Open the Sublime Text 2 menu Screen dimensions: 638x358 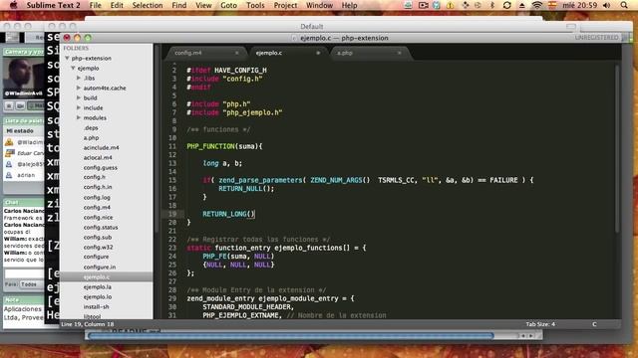coord(53,5)
